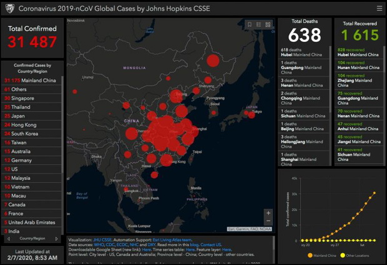387x265 pixels.
Task: Open the DXY data source link
Action: 151,245
